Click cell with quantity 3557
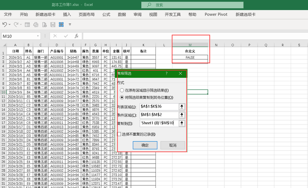 [95, 57]
